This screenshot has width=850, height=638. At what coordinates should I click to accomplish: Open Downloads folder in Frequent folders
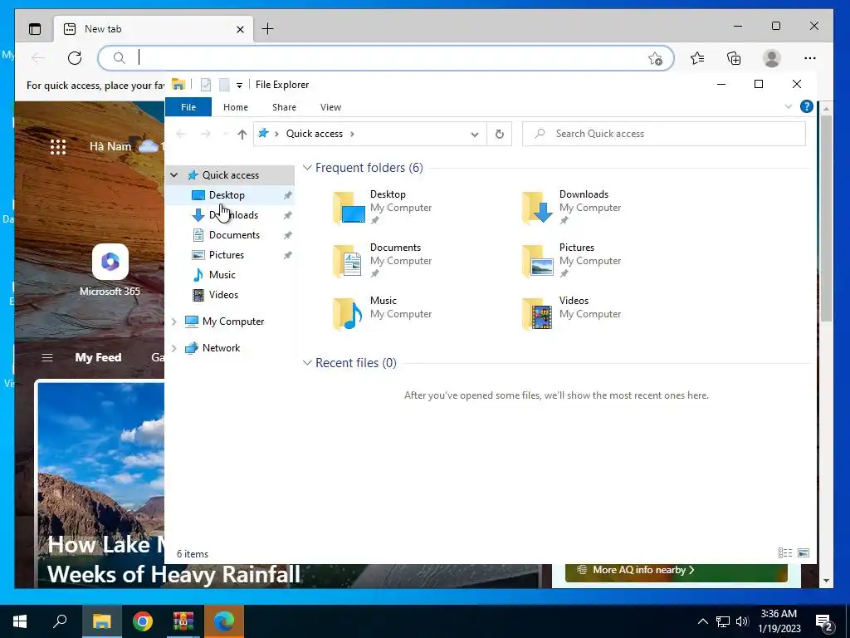(x=571, y=207)
